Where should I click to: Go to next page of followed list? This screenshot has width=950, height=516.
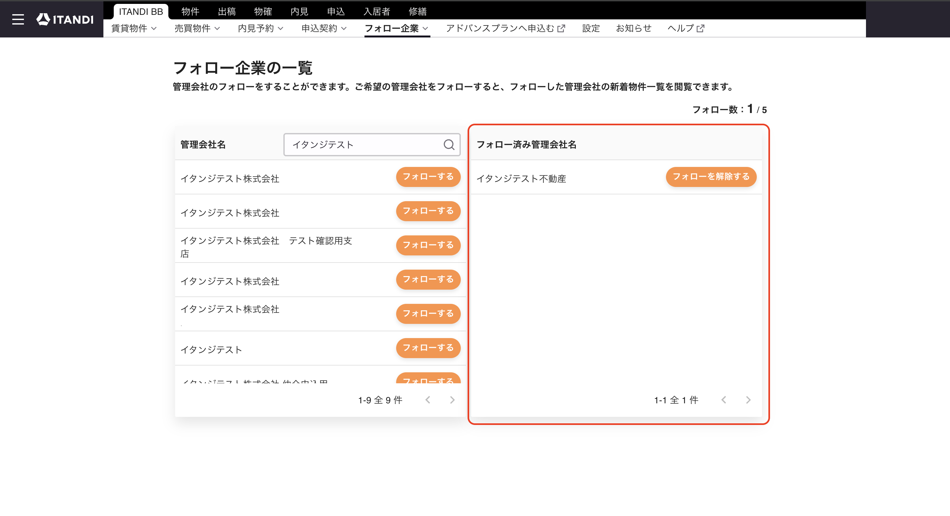tap(748, 400)
